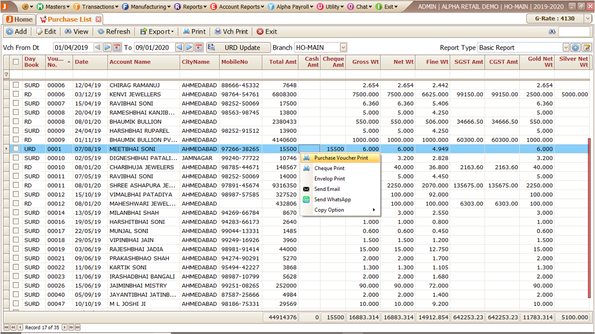Jump to last record navigation arrow
This screenshot has width=595, height=334.
(x=78, y=327)
